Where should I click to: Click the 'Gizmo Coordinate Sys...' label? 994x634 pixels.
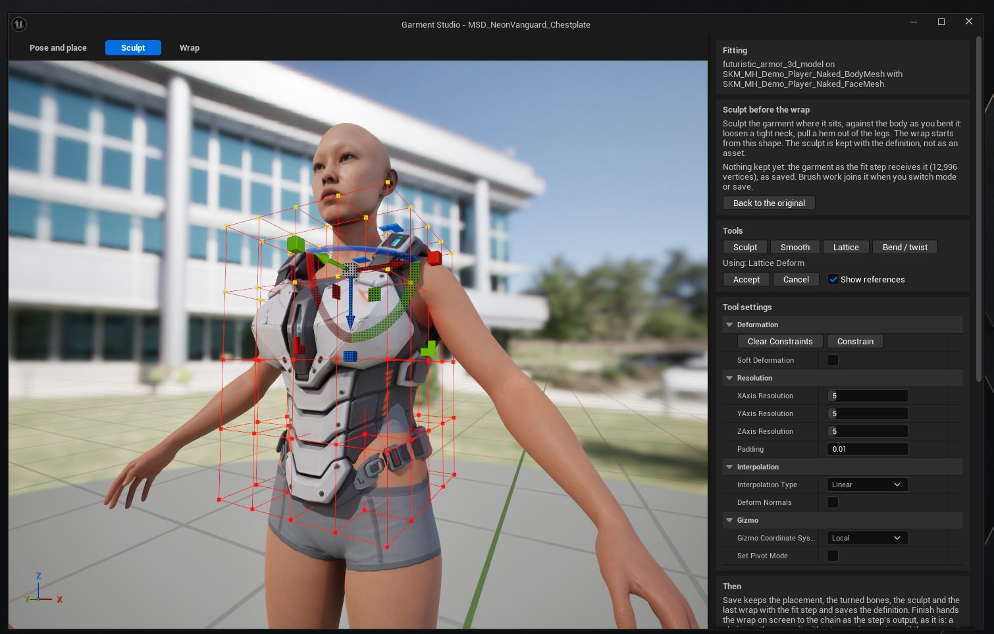click(776, 538)
